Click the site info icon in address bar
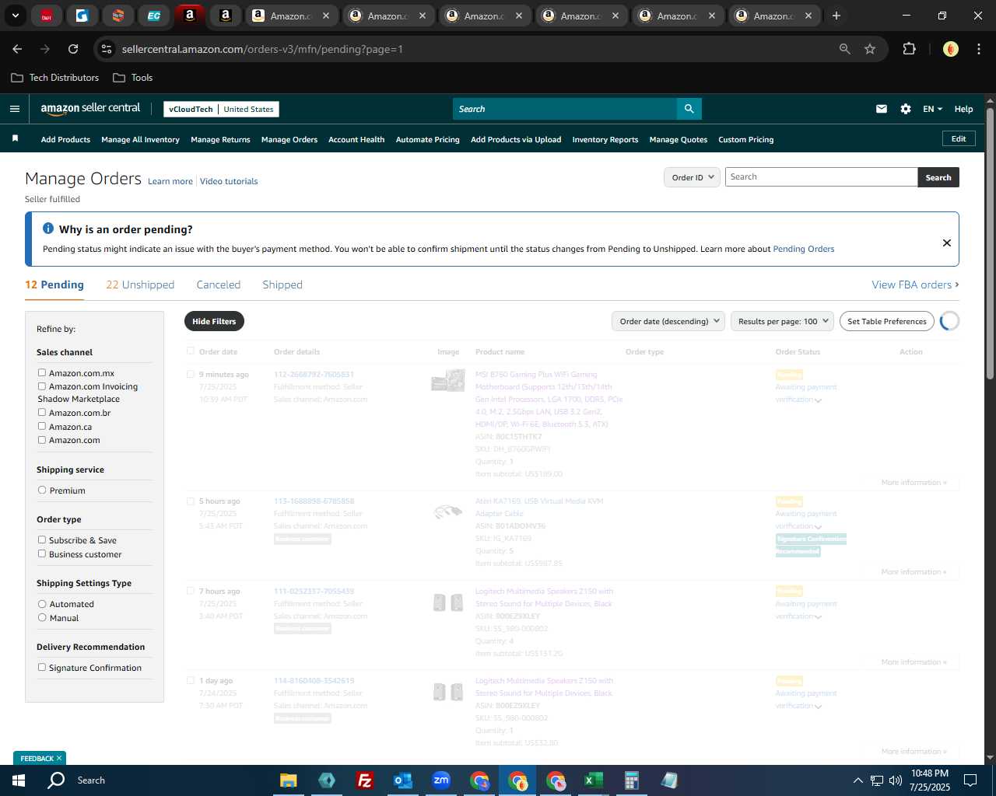996x796 pixels. [x=107, y=49]
